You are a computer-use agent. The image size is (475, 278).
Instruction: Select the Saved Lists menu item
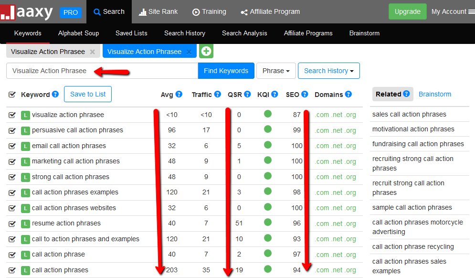click(131, 33)
